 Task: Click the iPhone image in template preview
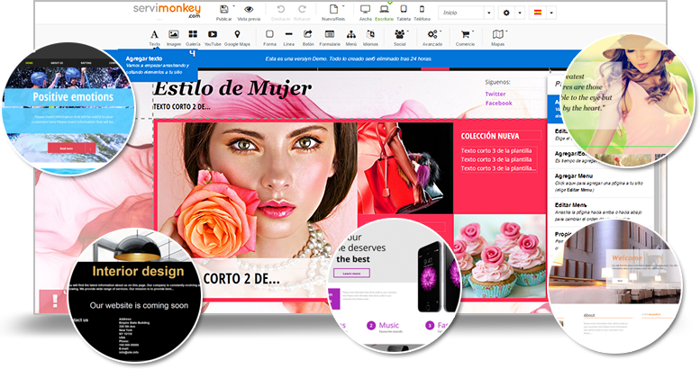pos(438,277)
